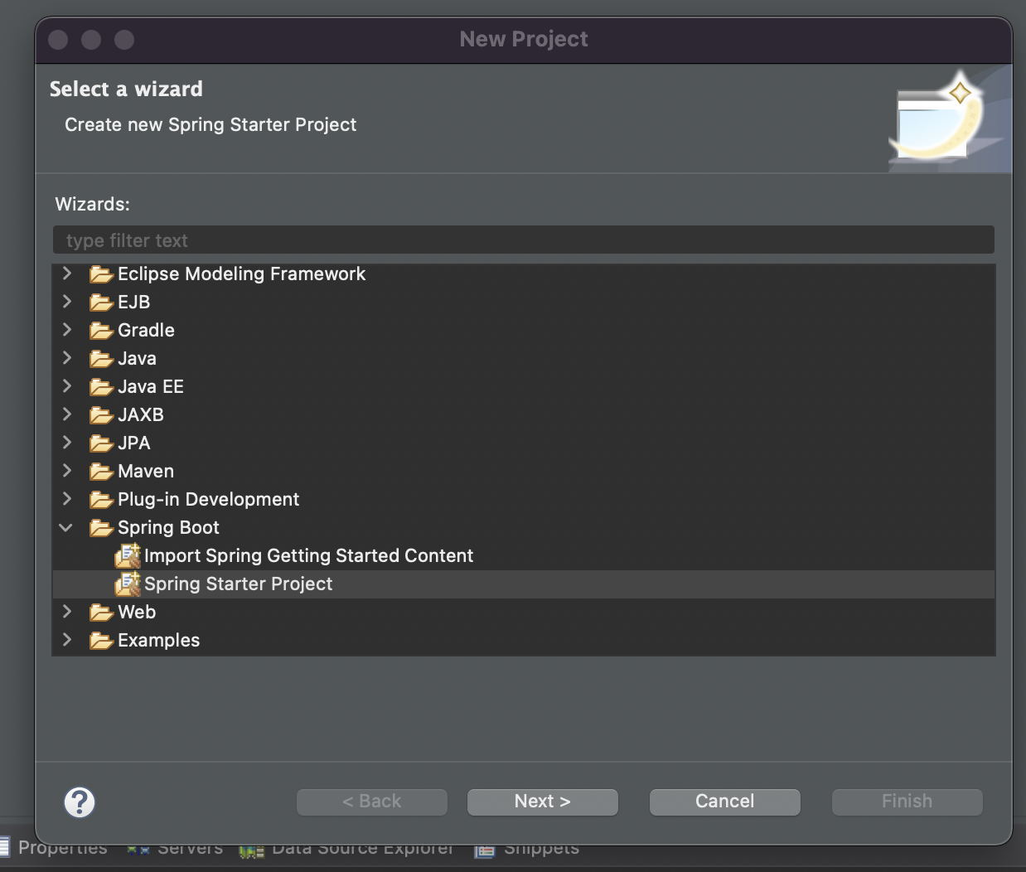
Task: Click the Spring Boot folder icon
Action: pyautogui.click(x=101, y=528)
